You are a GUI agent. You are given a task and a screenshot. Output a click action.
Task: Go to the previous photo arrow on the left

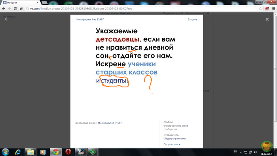pyautogui.click(x=6, y=19)
